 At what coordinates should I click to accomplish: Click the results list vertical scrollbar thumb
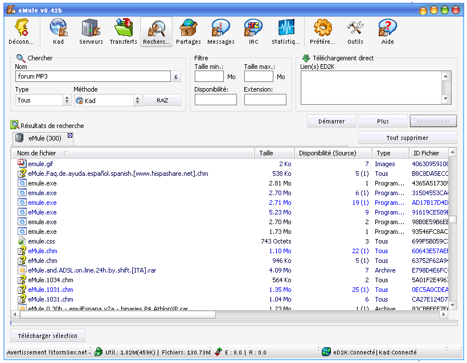tap(453, 219)
